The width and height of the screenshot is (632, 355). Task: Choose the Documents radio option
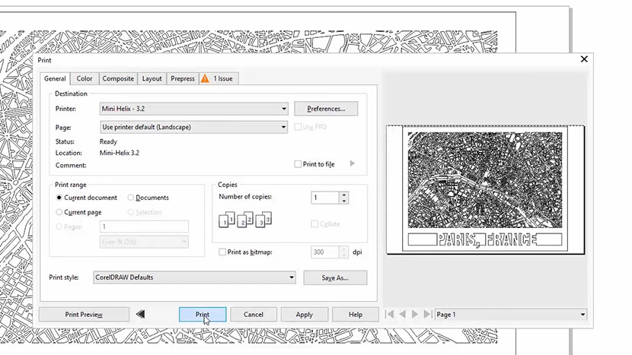click(131, 198)
